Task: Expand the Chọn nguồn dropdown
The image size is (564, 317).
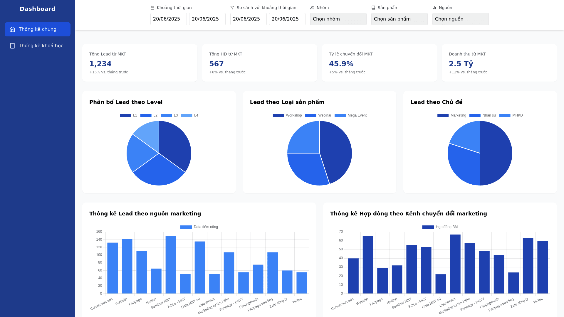Action: (460, 19)
